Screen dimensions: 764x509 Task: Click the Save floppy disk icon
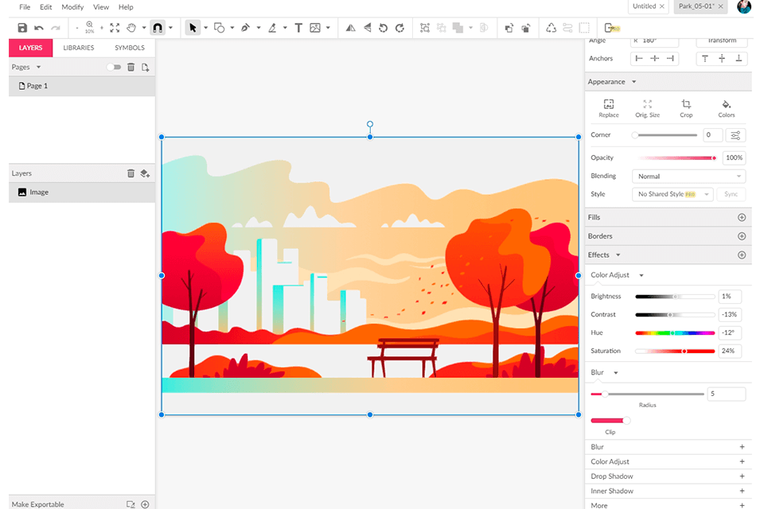(22, 28)
